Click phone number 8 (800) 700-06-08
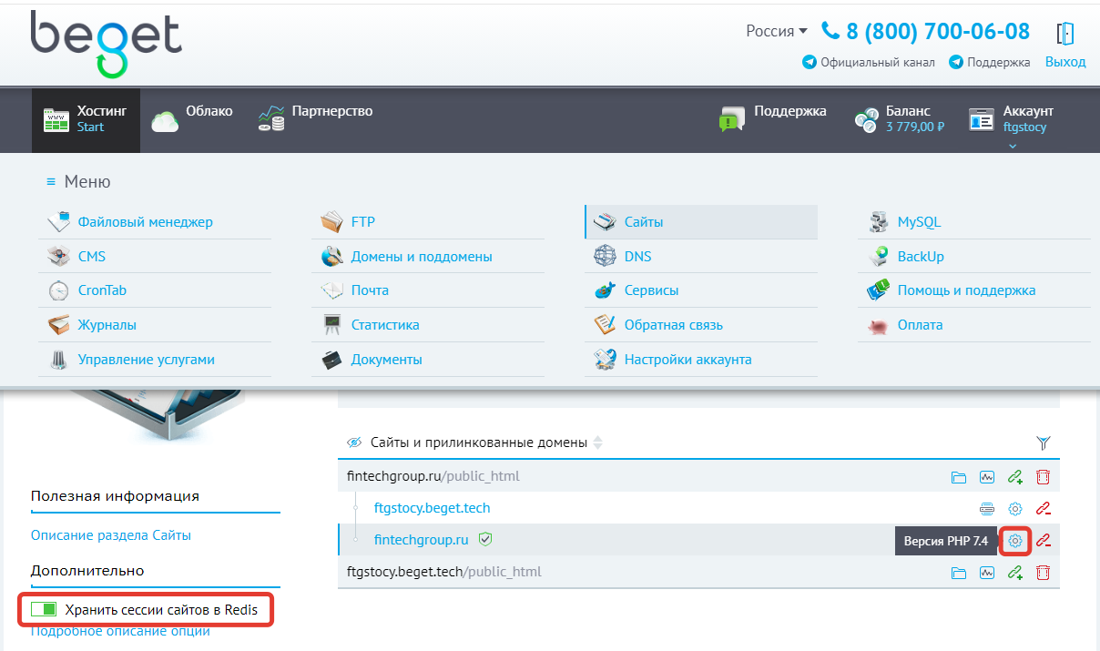The height and width of the screenshot is (651, 1100). (x=926, y=31)
